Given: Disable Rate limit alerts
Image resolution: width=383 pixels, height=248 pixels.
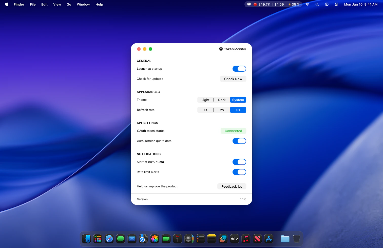Looking at the screenshot, I should (x=239, y=172).
